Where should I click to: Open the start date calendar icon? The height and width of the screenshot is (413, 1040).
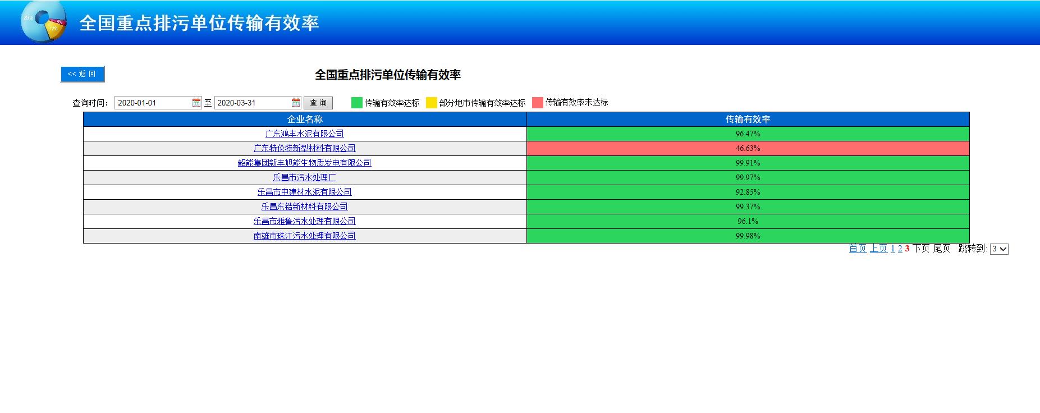(196, 103)
